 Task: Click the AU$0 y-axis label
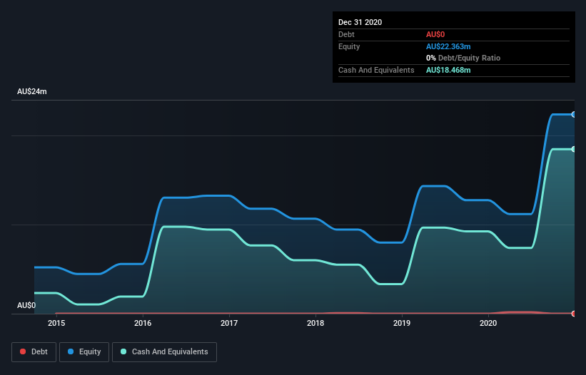pos(26,305)
